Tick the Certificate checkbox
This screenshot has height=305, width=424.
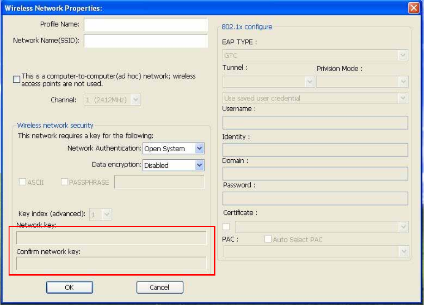pos(226,227)
